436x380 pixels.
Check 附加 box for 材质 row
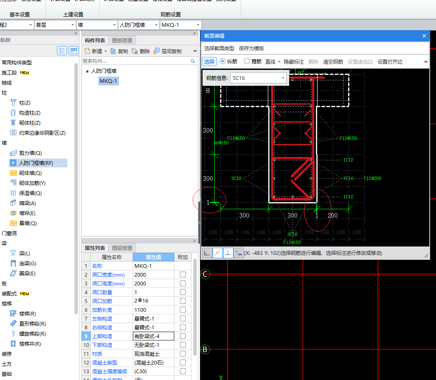click(183, 354)
